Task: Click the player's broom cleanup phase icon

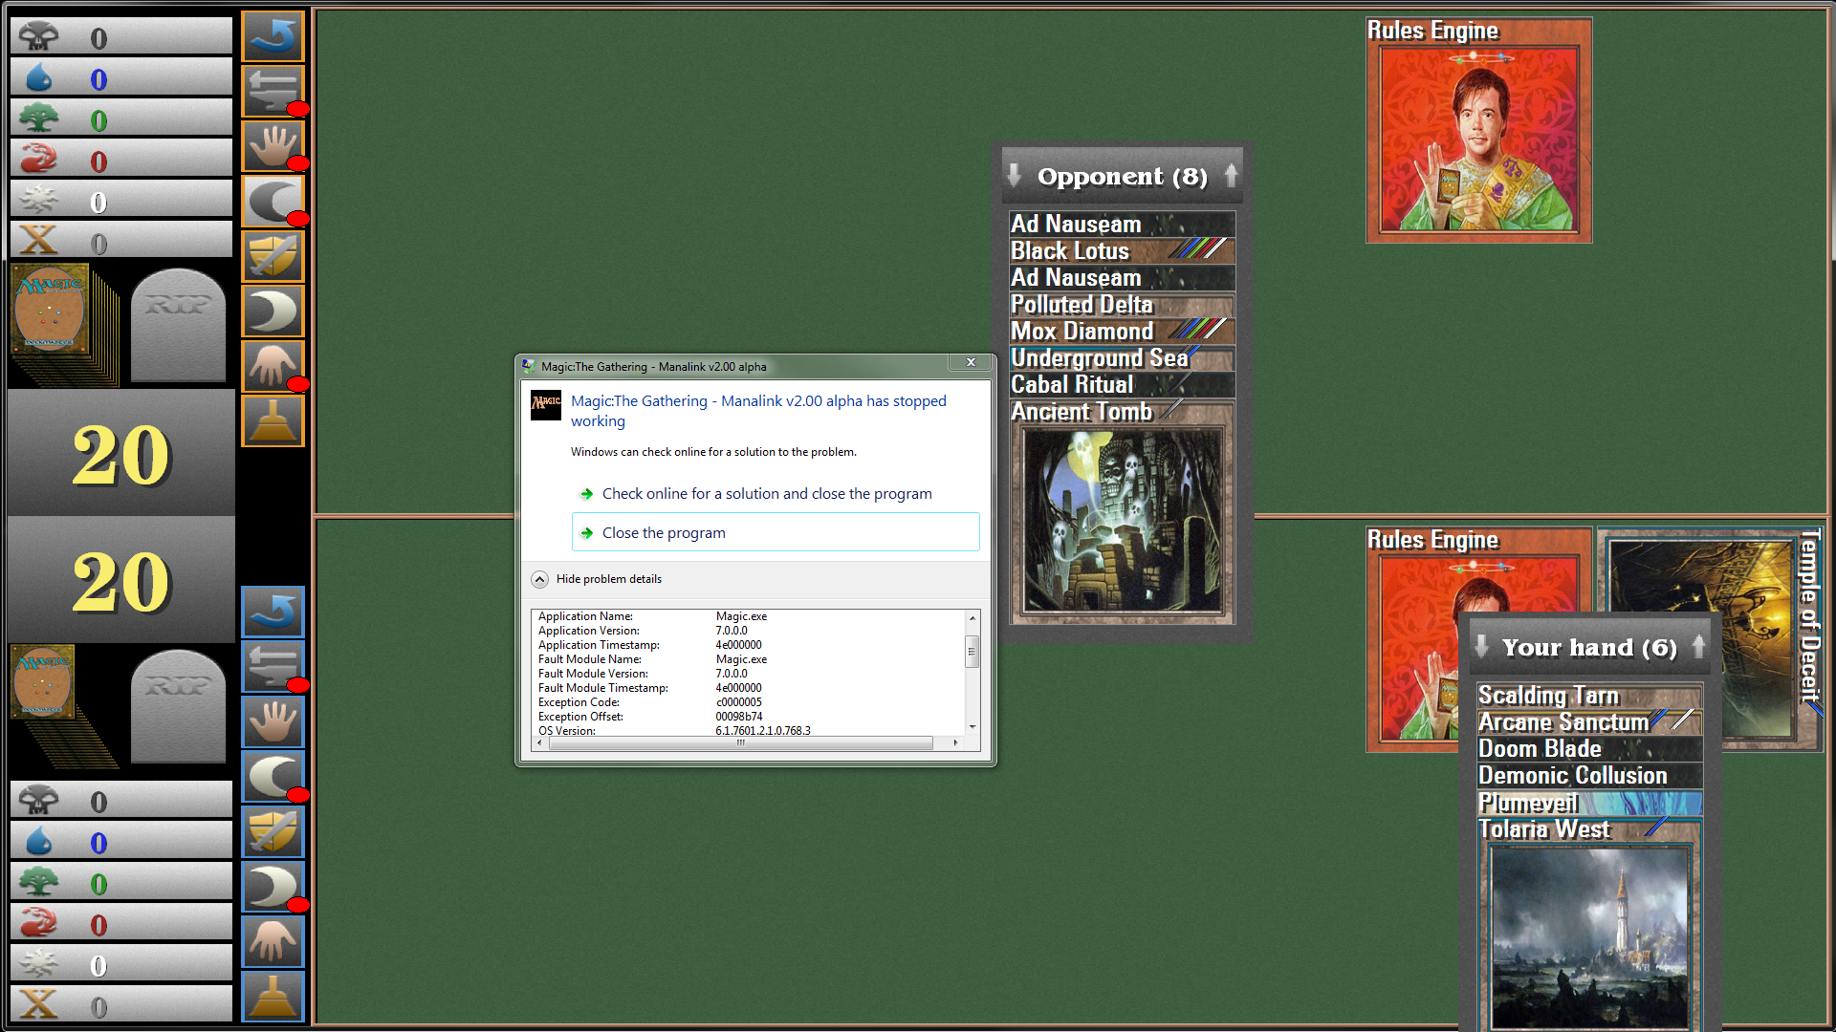Action: pyautogui.click(x=273, y=997)
